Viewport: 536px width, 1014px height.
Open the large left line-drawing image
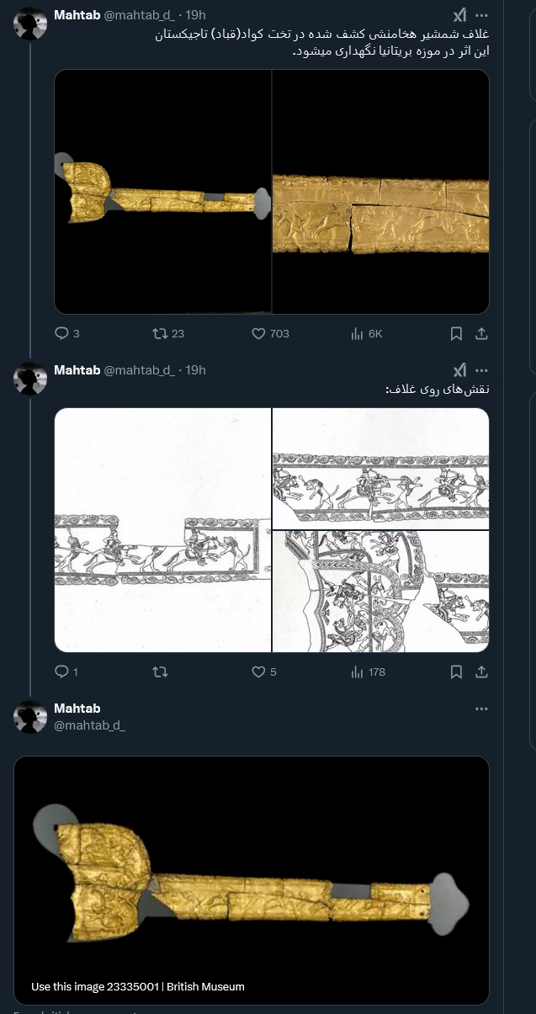pyautogui.click(x=162, y=530)
